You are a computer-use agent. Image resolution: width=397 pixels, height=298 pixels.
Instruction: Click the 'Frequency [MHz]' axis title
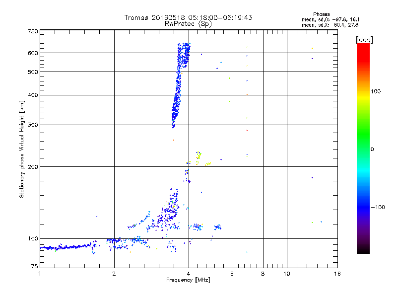188,280
